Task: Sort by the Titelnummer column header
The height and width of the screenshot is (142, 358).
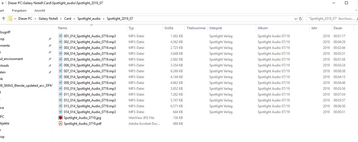Action: coord(196,28)
